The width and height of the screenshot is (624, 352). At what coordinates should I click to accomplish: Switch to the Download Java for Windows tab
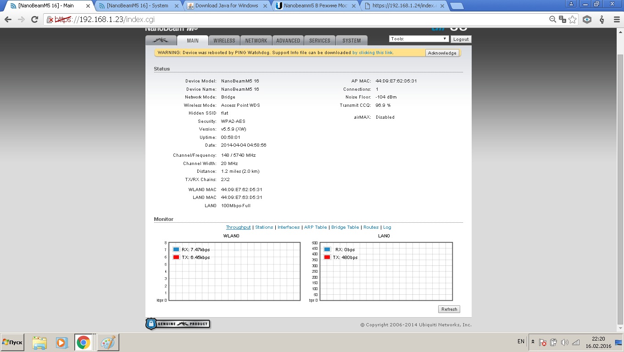[226, 6]
